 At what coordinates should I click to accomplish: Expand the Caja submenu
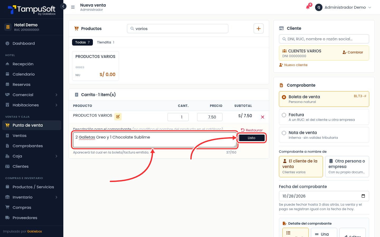32,156
